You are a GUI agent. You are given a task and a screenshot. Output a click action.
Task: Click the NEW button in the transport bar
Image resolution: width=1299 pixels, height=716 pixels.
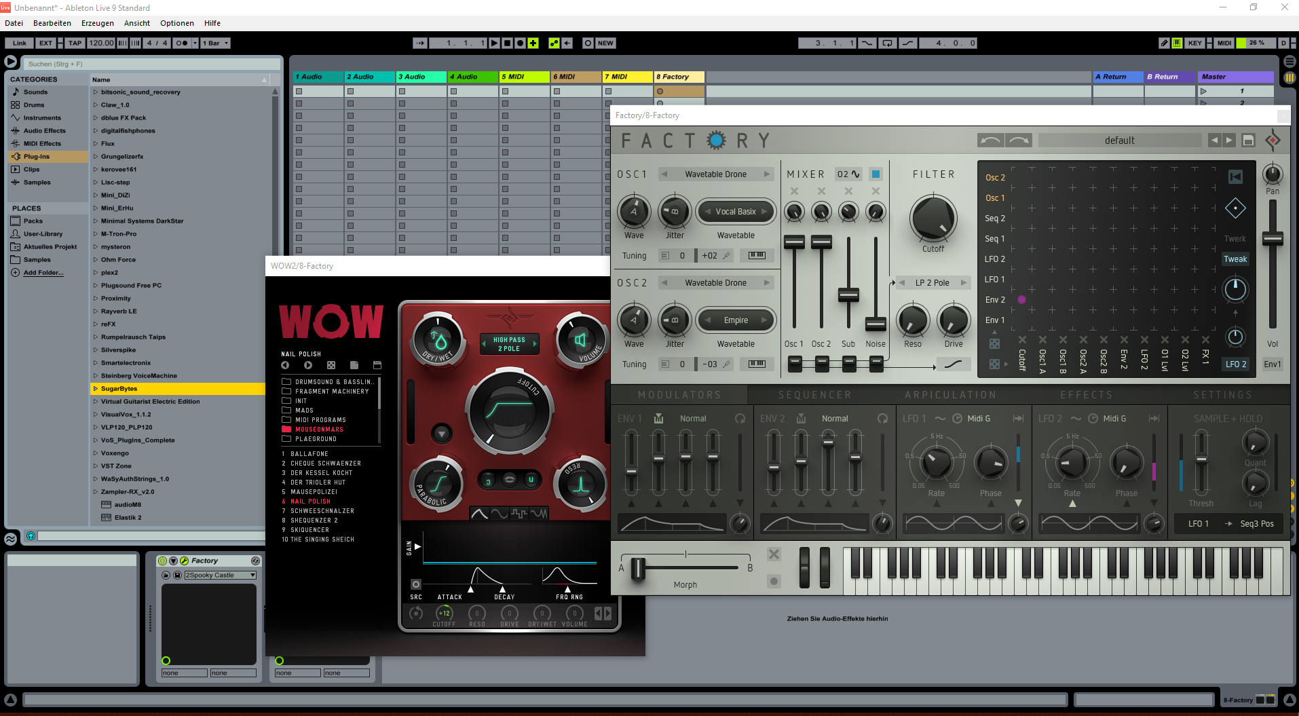pyautogui.click(x=605, y=43)
